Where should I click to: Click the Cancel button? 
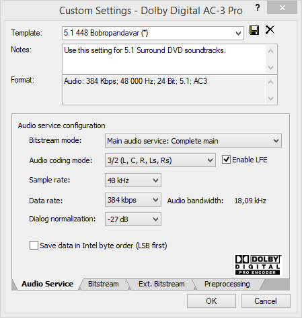[x=266, y=301]
